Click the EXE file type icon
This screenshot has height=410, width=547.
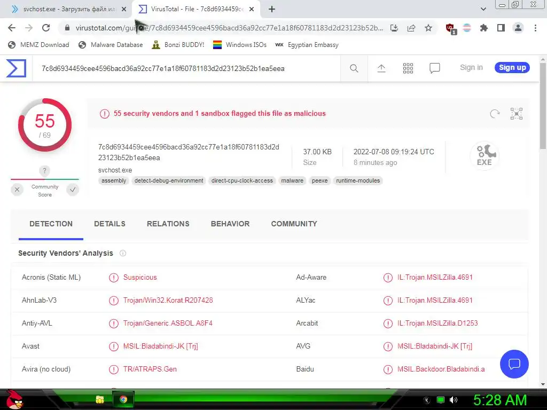point(484,155)
